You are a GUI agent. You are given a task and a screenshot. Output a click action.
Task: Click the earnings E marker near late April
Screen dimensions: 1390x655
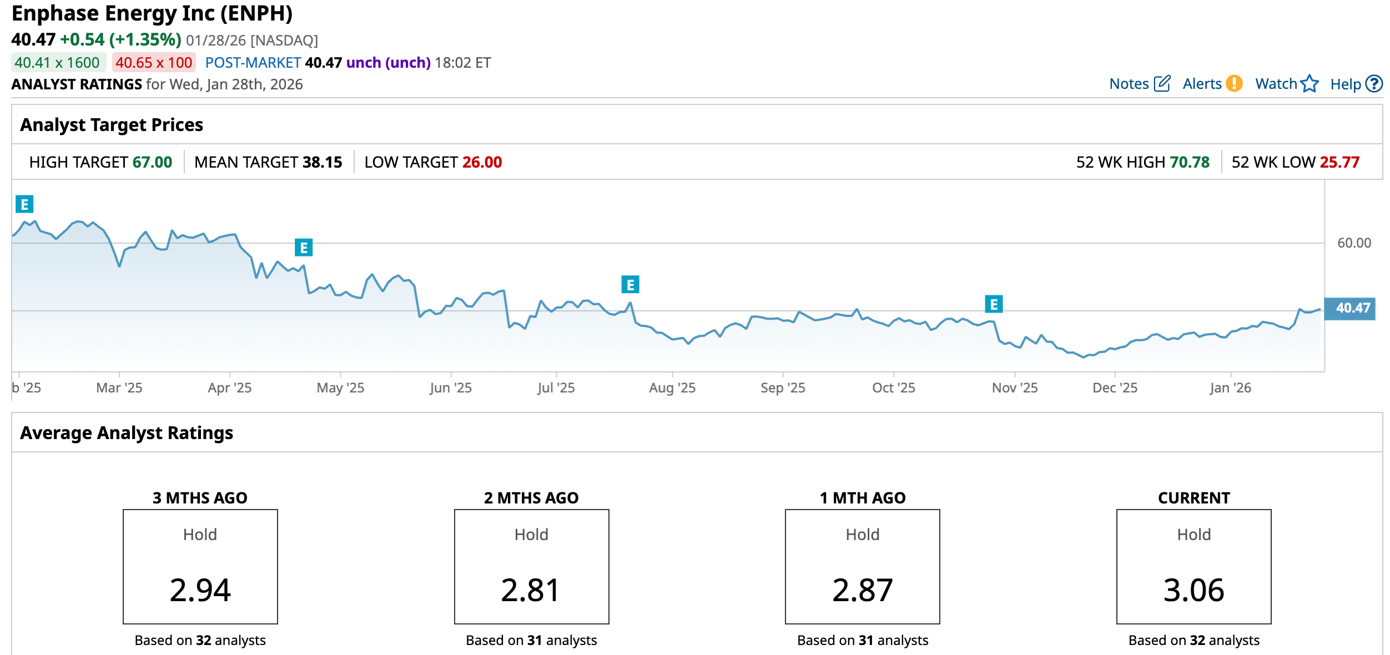pos(304,248)
